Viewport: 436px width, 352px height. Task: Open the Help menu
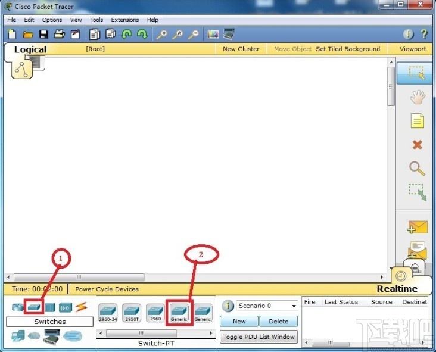coord(152,20)
